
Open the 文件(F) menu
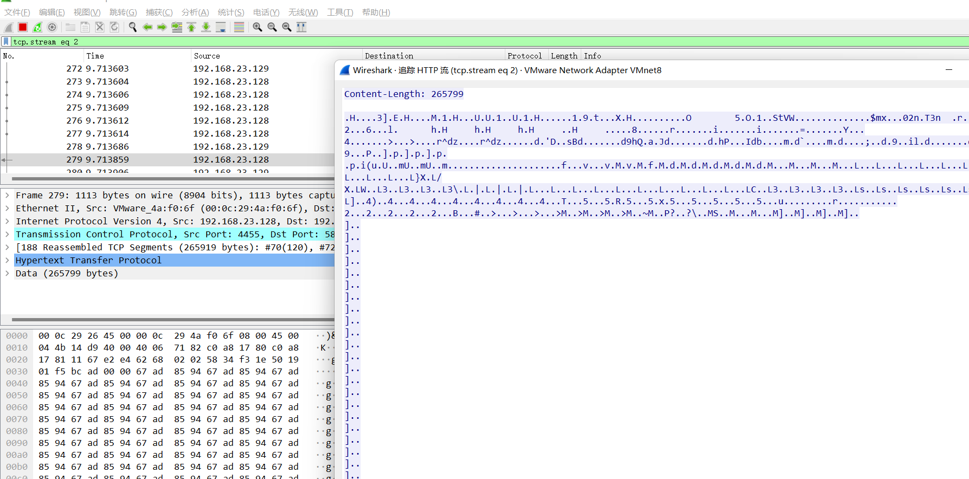(17, 12)
